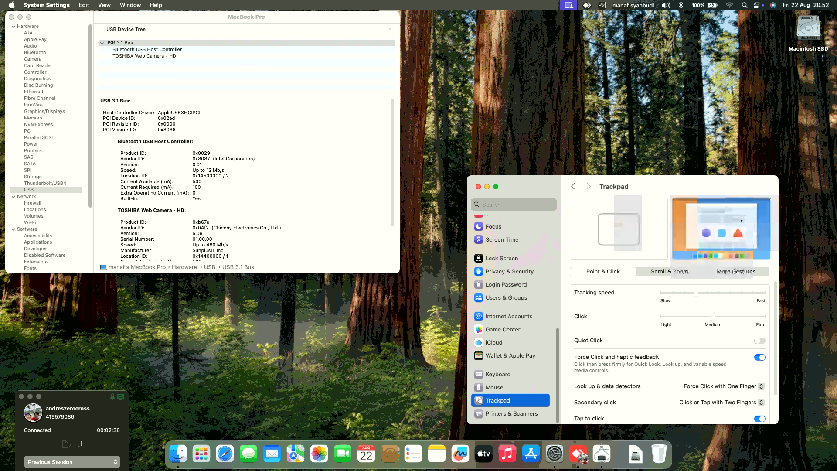Click the file transfer icon in session panel
Image resolution: width=837 pixels, height=471 pixels.
pos(66,444)
